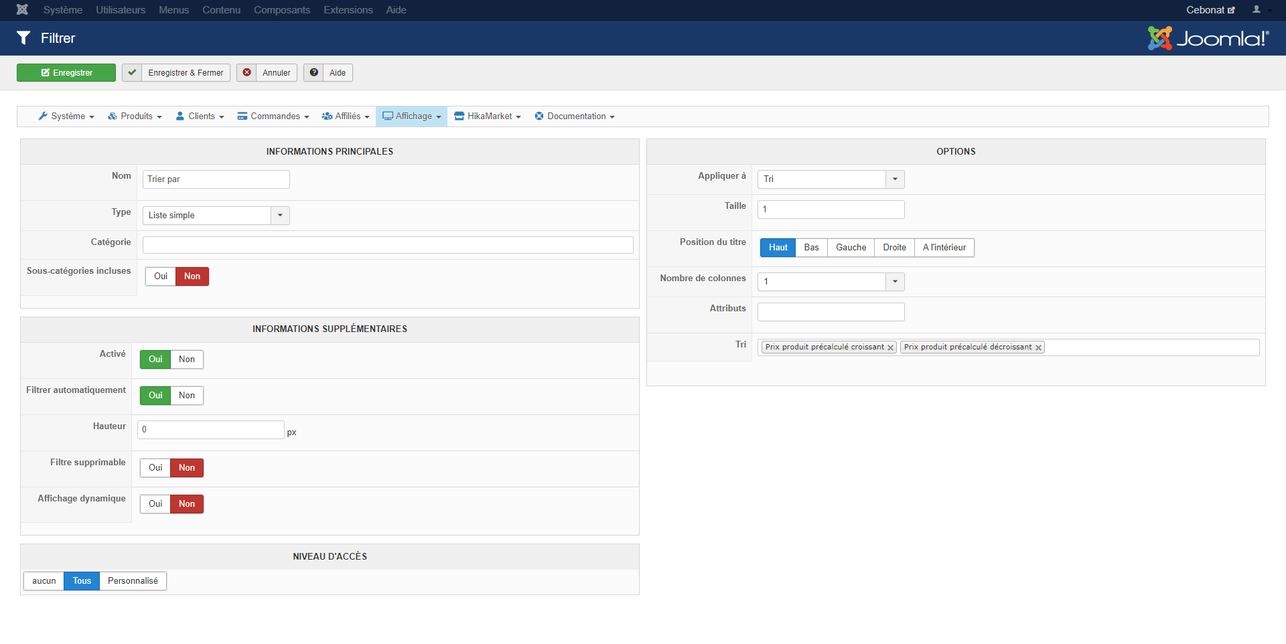Viewport: 1286px width, 644px height.
Task: Focus the Attributs field
Action: (831, 312)
